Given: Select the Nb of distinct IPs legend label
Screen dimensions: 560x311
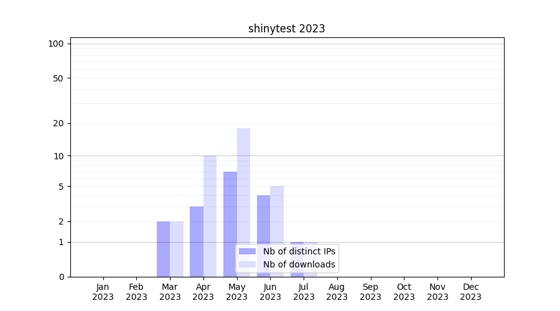Looking at the screenshot, I should 299,251.
